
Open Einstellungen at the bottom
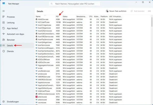pyautogui.click(x=17, y=102)
